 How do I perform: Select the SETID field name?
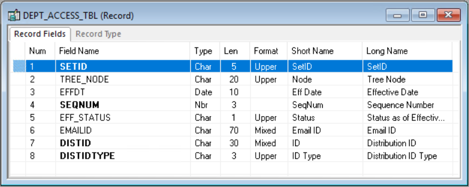[x=73, y=66]
